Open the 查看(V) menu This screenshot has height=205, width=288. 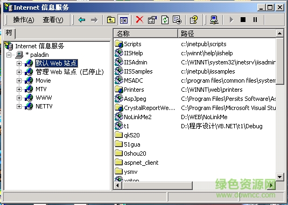[x=53, y=20]
